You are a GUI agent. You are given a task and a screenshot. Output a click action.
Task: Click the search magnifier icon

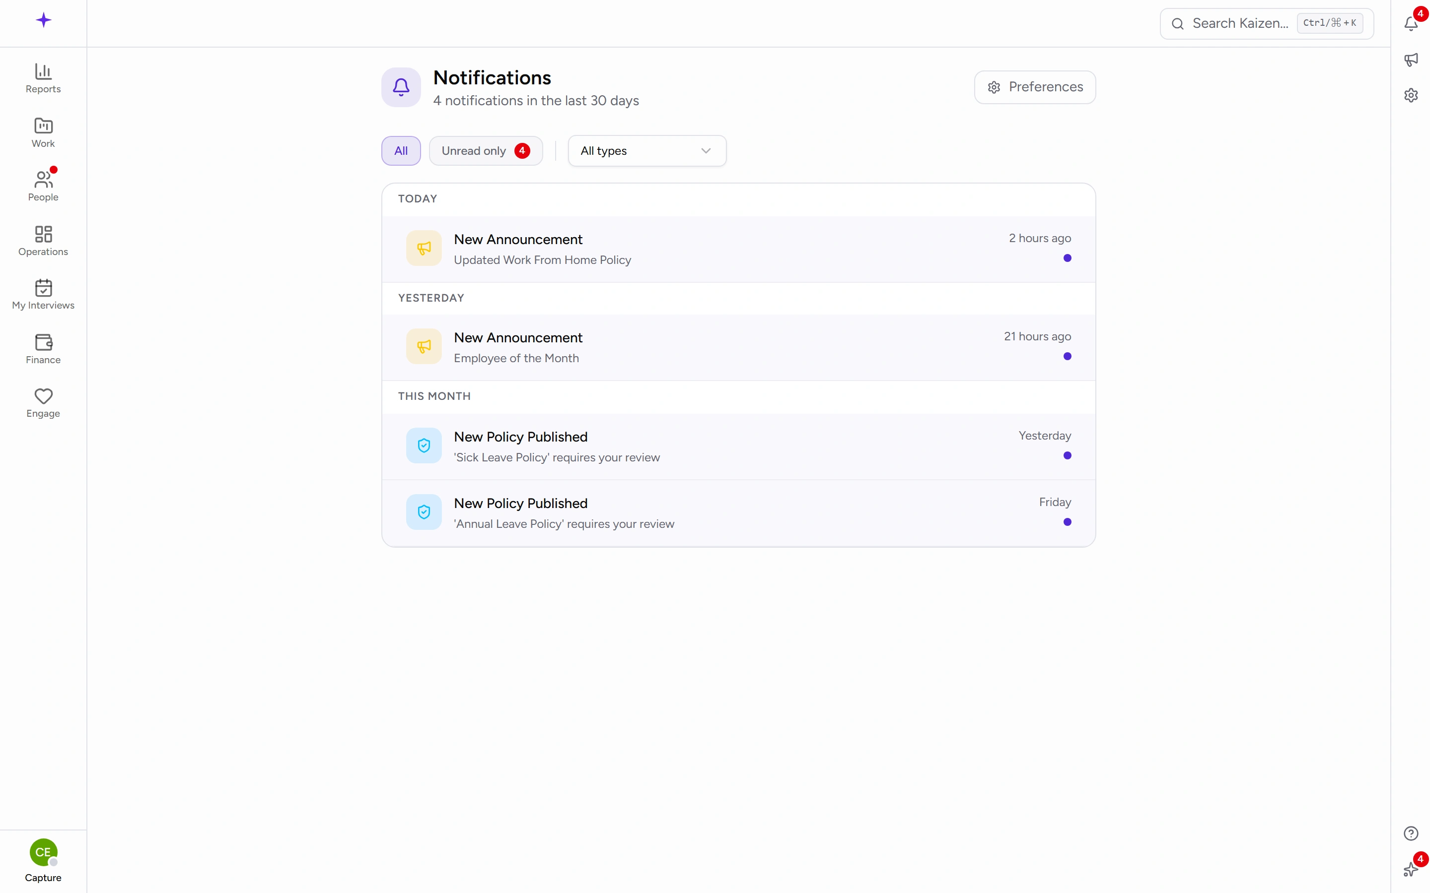[1178, 24]
